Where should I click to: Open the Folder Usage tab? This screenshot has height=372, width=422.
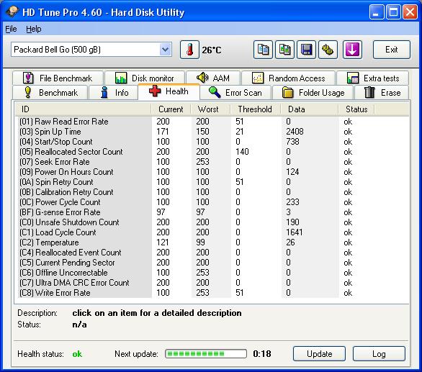click(x=313, y=93)
